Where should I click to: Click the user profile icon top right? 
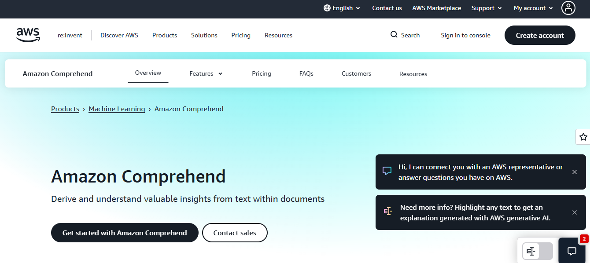568,8
